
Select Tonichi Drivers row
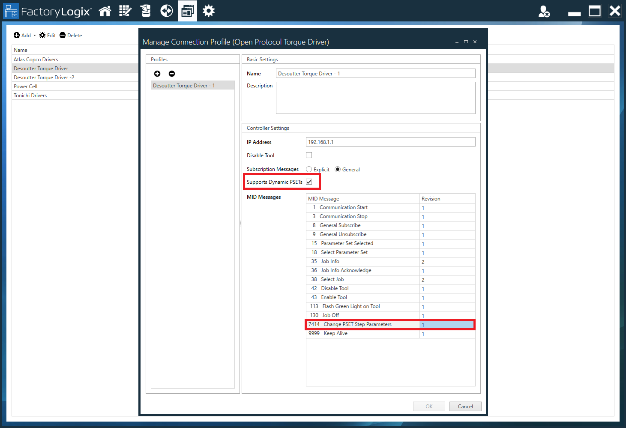click(x=75, y=96)
